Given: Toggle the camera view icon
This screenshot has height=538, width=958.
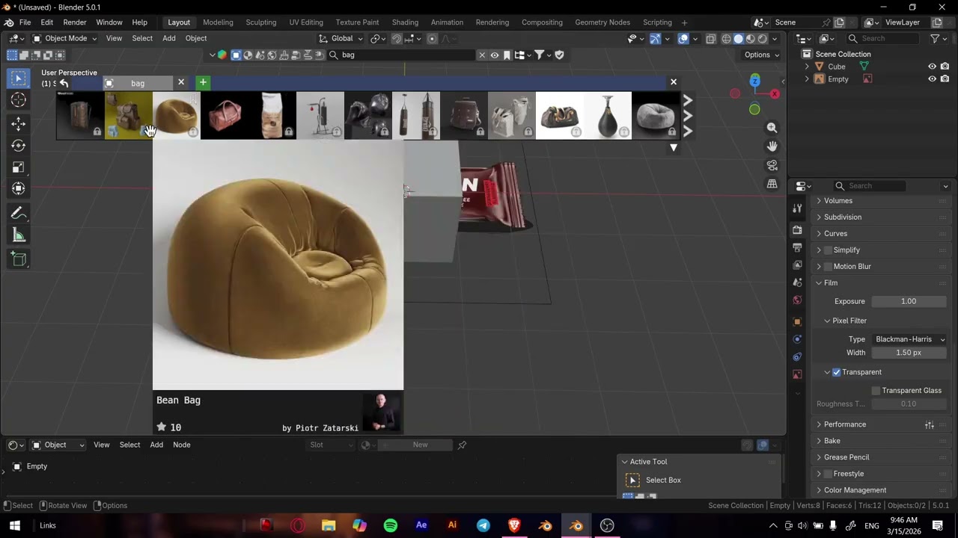Looking at the screenshot, I should tap(772, 165).
